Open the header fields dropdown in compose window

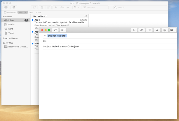(63, 30)
